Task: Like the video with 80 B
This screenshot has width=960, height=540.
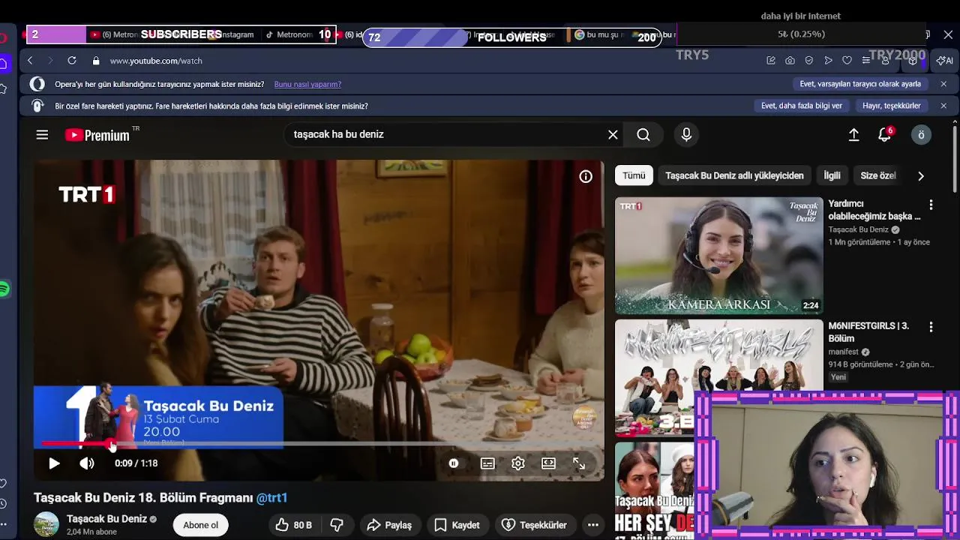Action: tap(294, 525)
